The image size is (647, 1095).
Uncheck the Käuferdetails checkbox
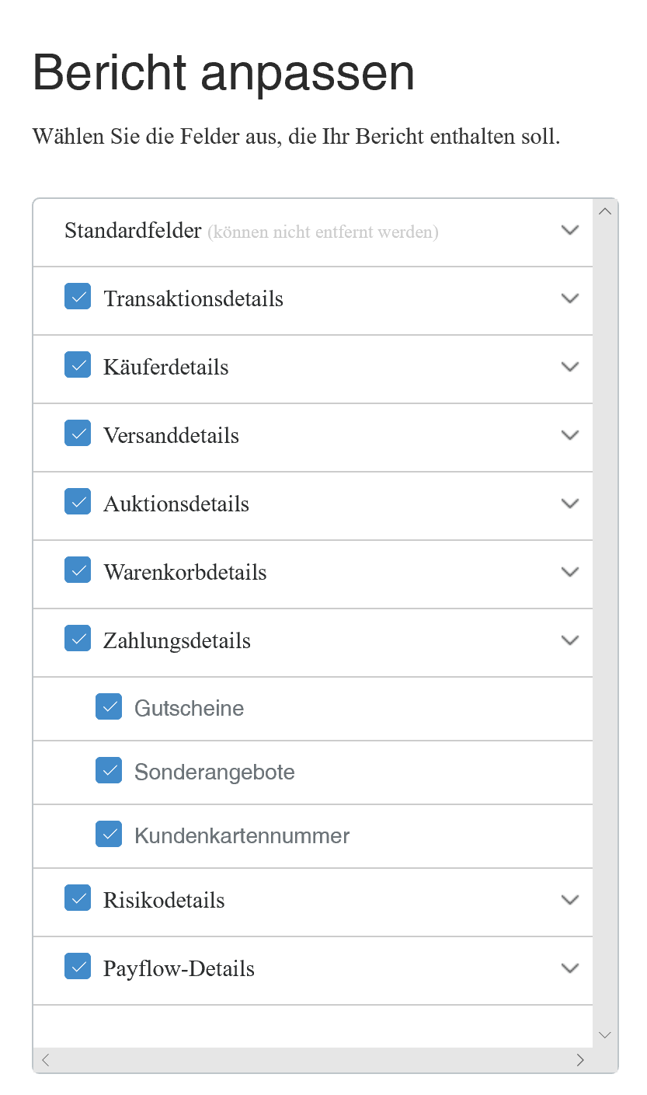[x=78, y=365]
